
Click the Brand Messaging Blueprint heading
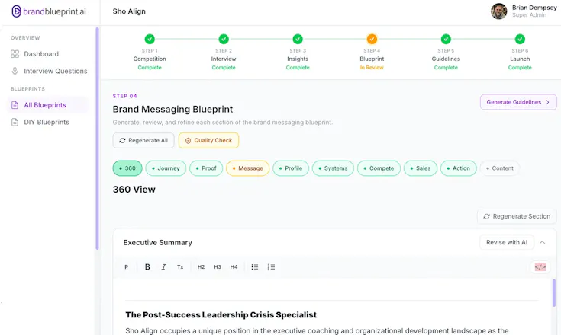coord(172,109)
